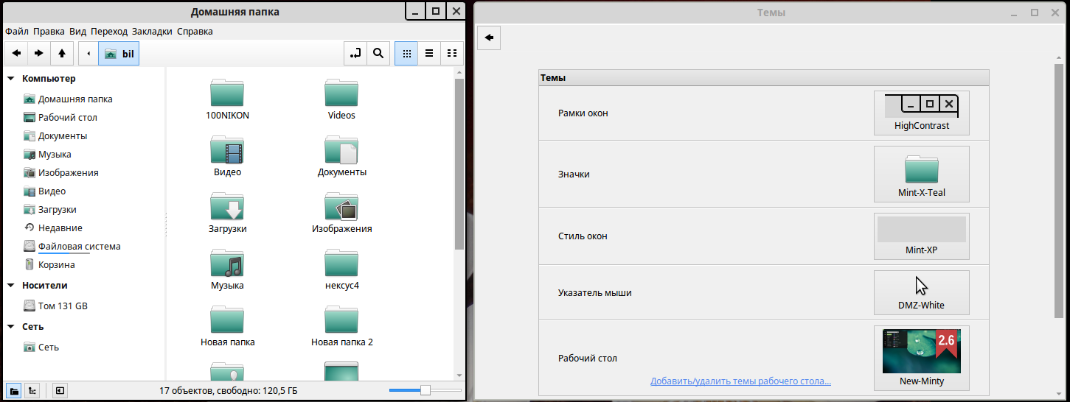The width and height of the screenshot is (1070, 402).
Task: Hide the sidebar using status bar button
Action: [x=60, y=390]
